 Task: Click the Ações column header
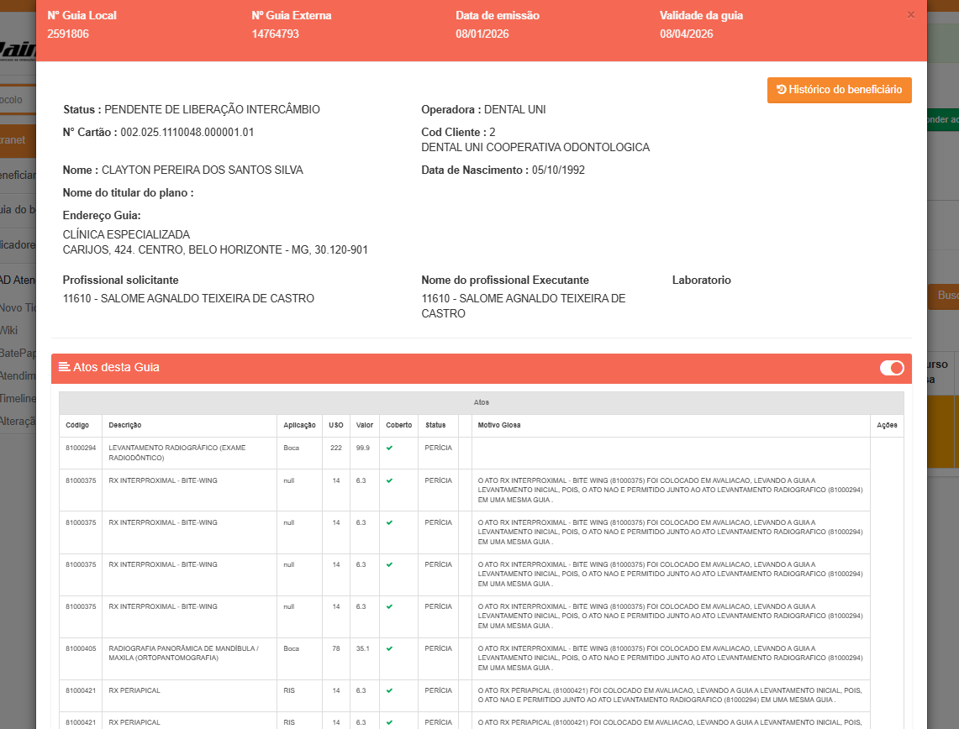pyautogui.click(x=887, y=426)
